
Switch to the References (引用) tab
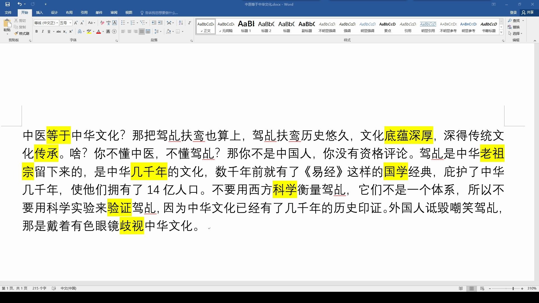(84, 13)
